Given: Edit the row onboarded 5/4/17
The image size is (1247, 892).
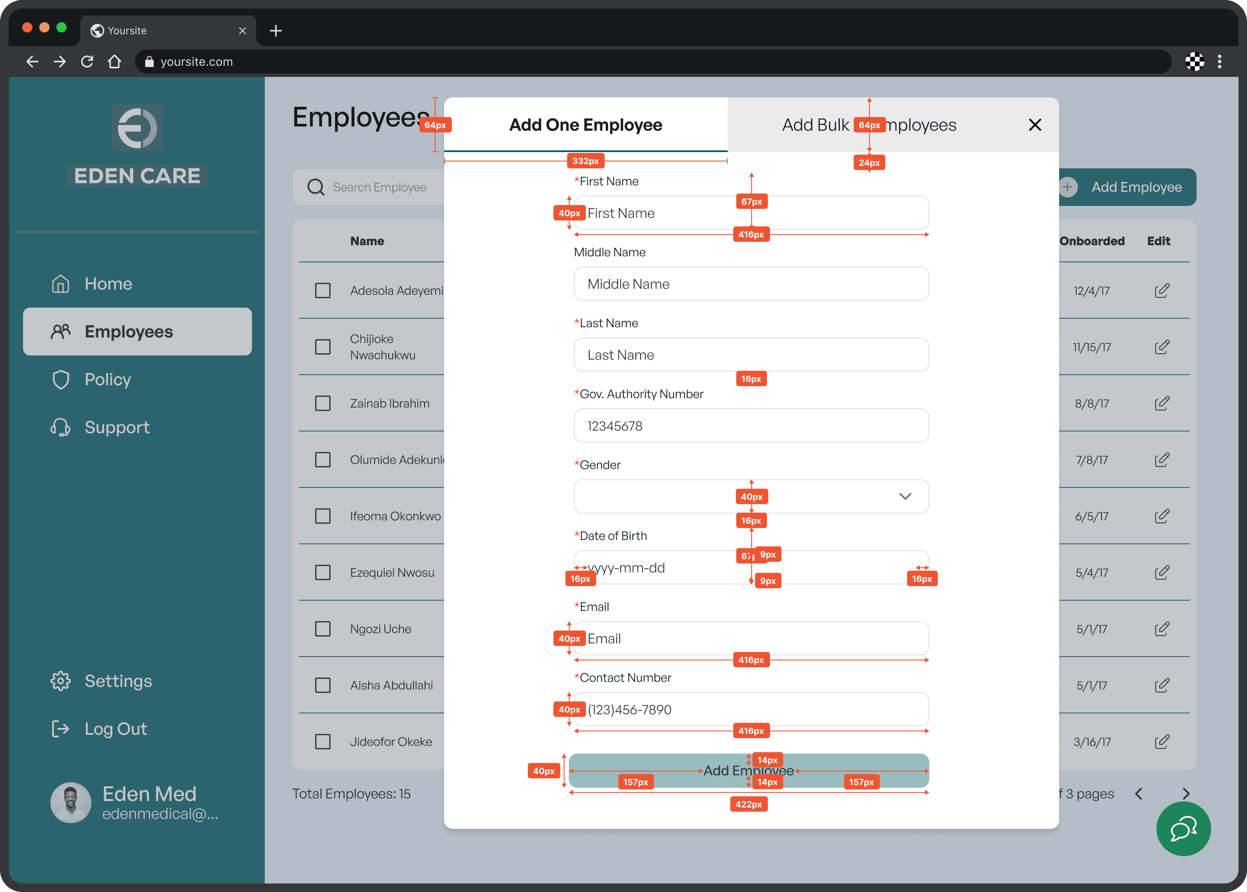Looking at the screenshot, I should coord(1162,573).
